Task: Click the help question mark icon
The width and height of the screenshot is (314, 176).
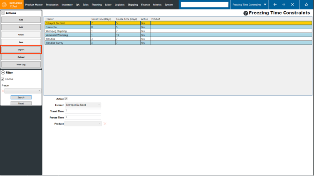Action: pos(245,13)
